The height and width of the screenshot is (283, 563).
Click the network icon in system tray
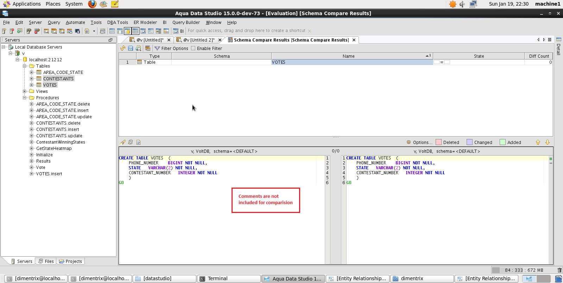click(473, 4)
